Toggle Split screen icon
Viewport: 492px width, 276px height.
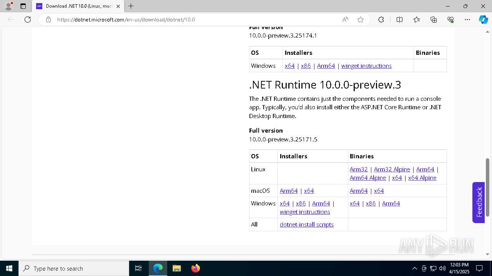pyautogui.click(x=399, y=20)
